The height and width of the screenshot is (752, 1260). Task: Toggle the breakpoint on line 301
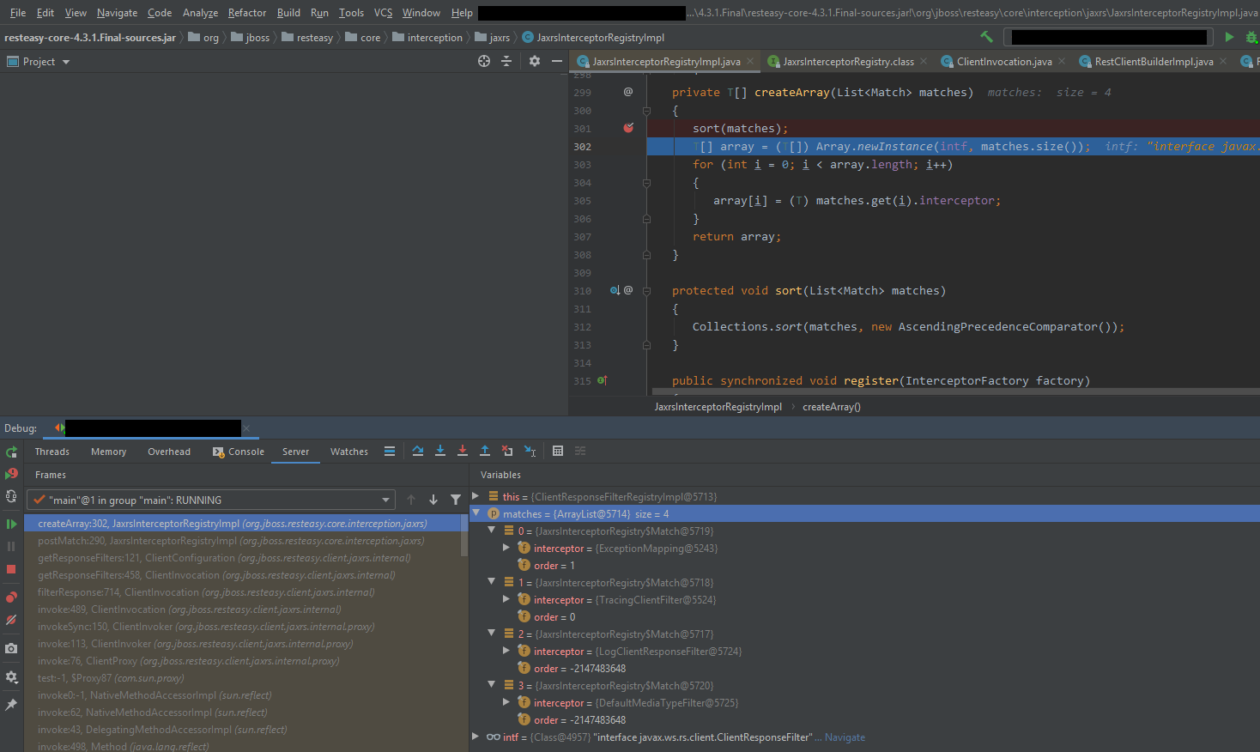[628, 128]
